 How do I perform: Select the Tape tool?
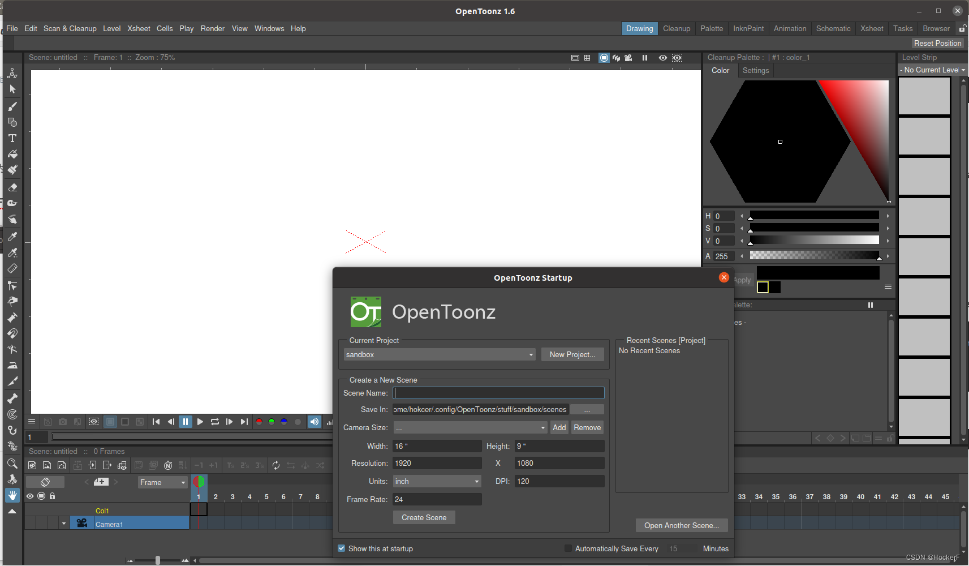click(x=12, y=203)
